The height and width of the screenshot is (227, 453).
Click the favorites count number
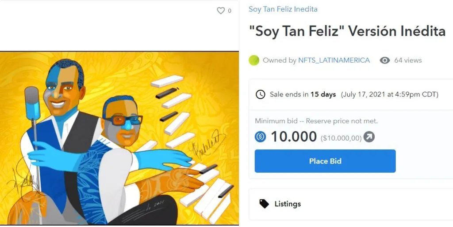click(x=230, y=11)
